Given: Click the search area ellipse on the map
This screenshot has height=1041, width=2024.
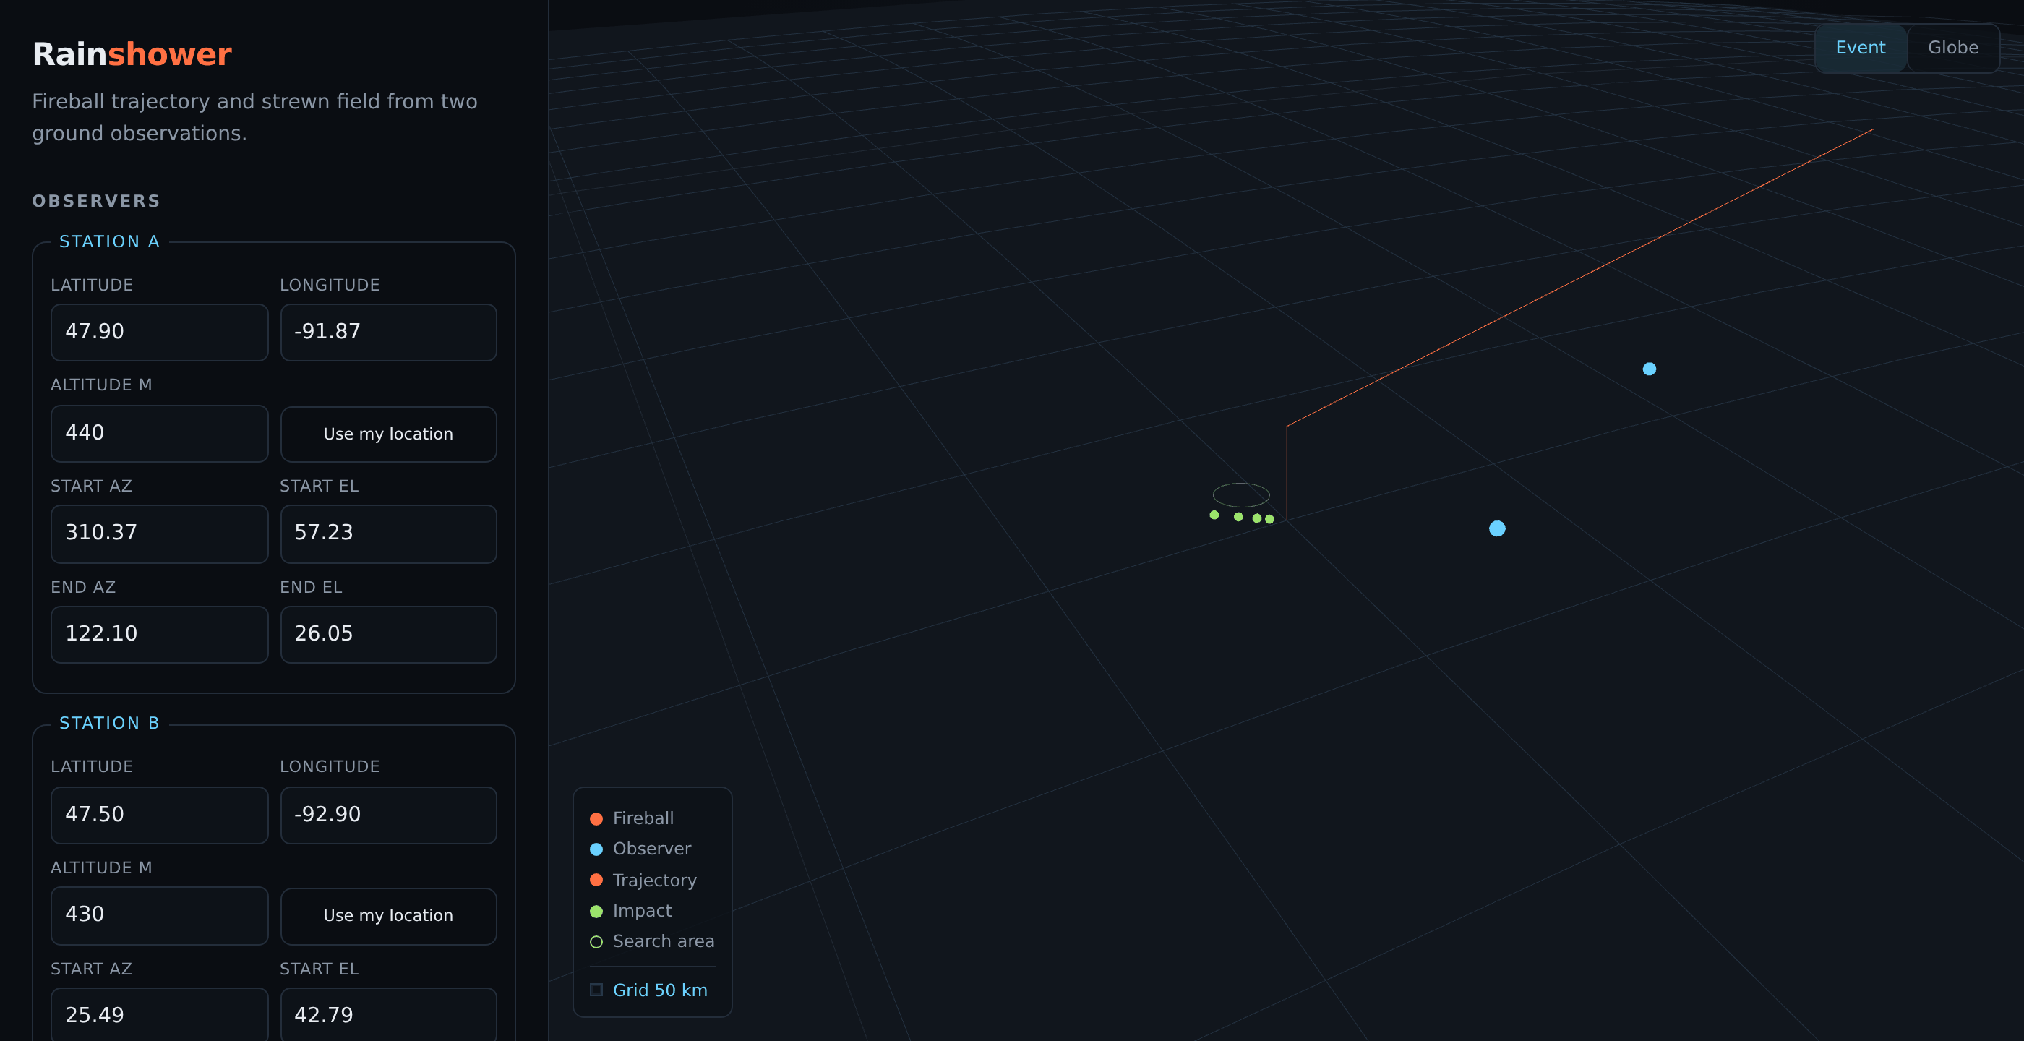Looking at the screenshot, I should [1240, 495].
